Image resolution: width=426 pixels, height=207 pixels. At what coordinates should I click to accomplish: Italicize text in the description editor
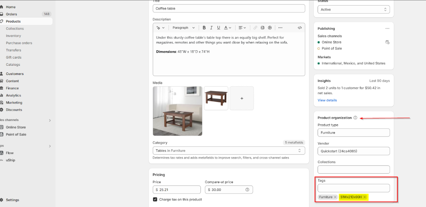211,28
